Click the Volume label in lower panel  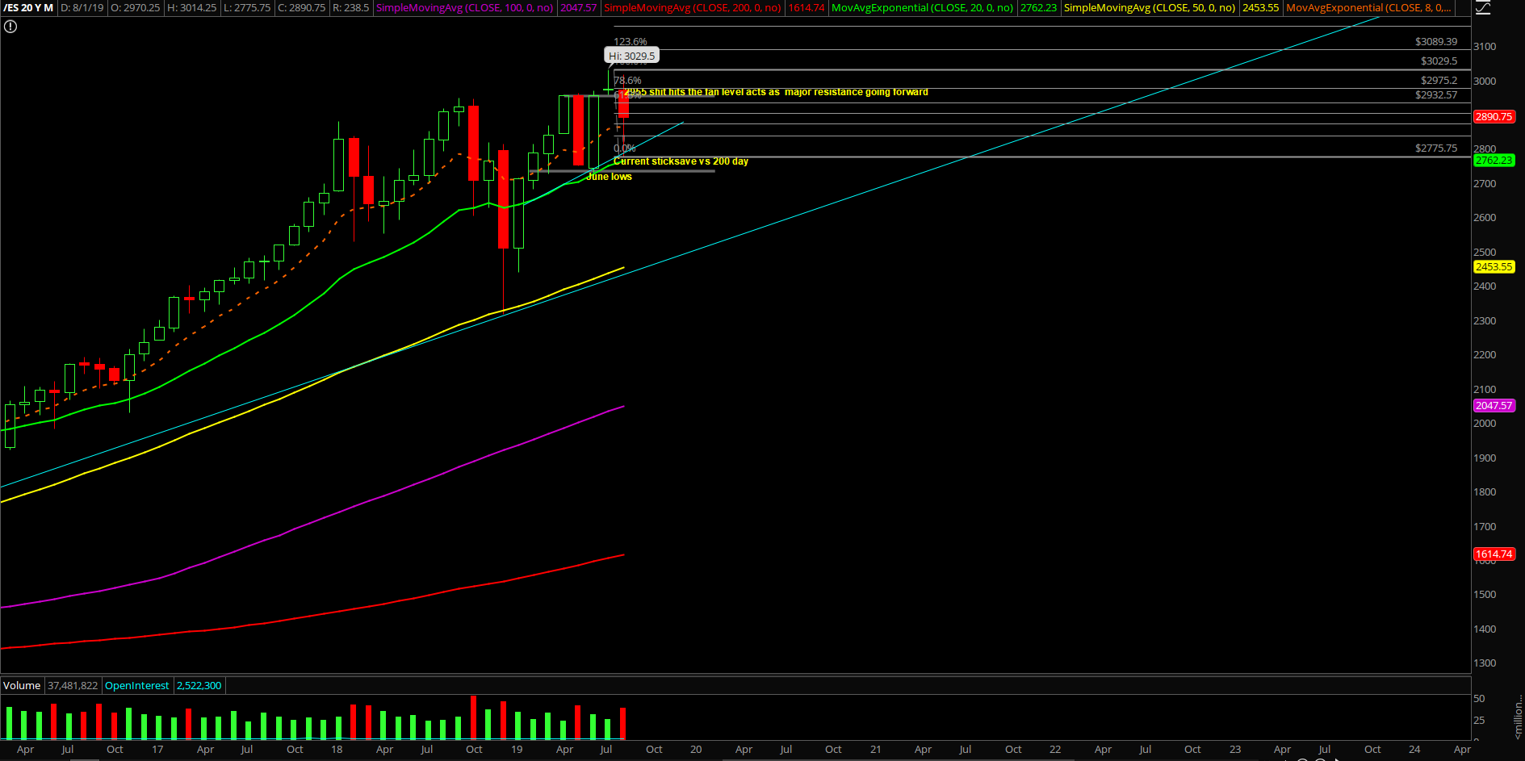tap(22, 685)
